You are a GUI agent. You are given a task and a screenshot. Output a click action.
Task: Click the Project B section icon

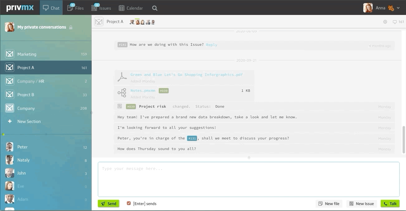click(x=10, y=95)
